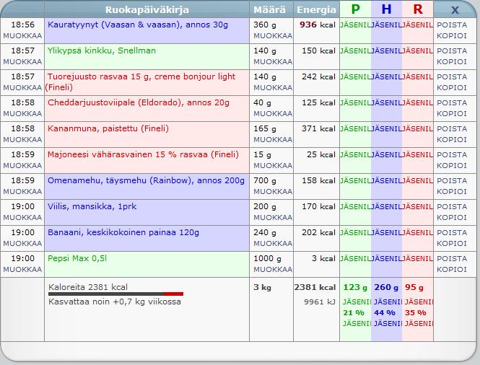This screenshot has height=365, width=480.
Task: Click JÄSENIL in P column for Majoneesi row
Action: pos(354,154)
